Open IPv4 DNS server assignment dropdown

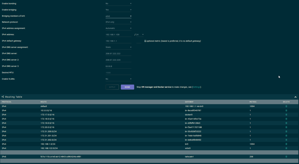118,47
